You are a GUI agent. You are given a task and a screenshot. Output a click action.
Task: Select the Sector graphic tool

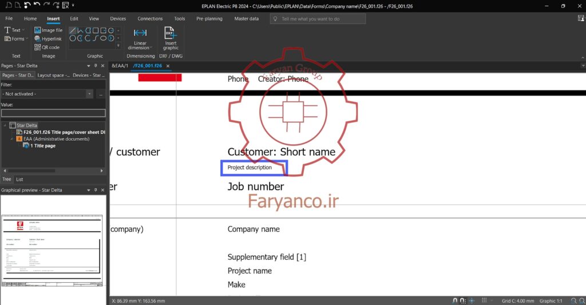pos(80,38)
